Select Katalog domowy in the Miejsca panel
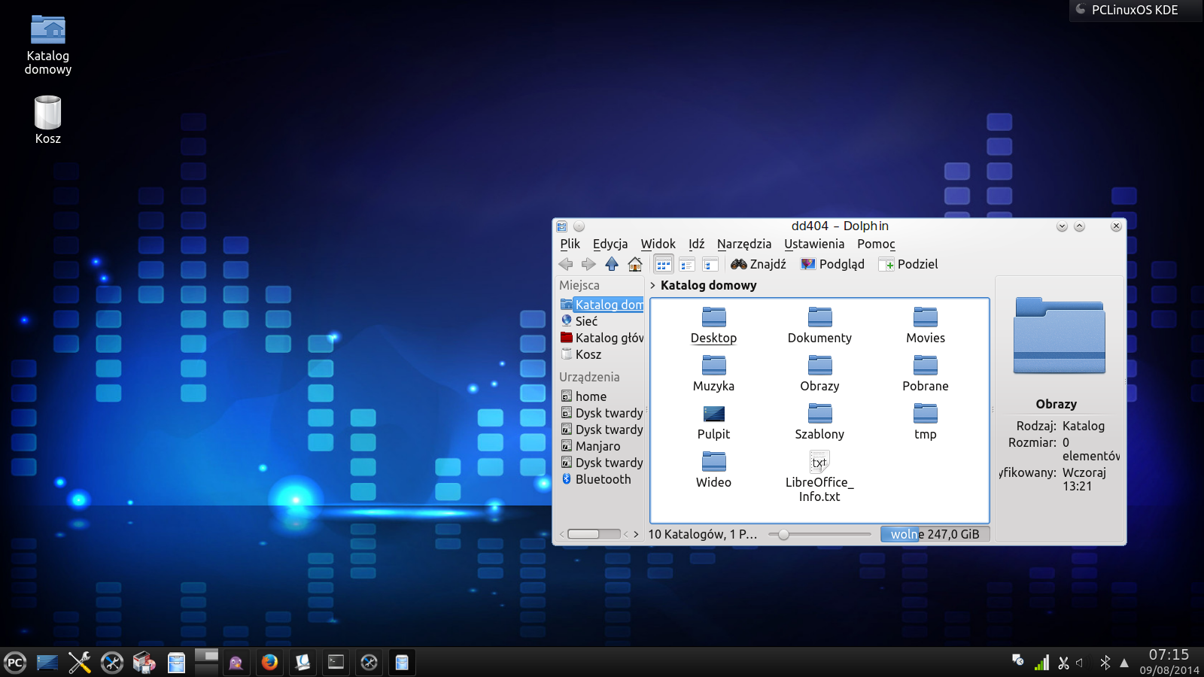Screen dimensions: 1204x677 602,305
